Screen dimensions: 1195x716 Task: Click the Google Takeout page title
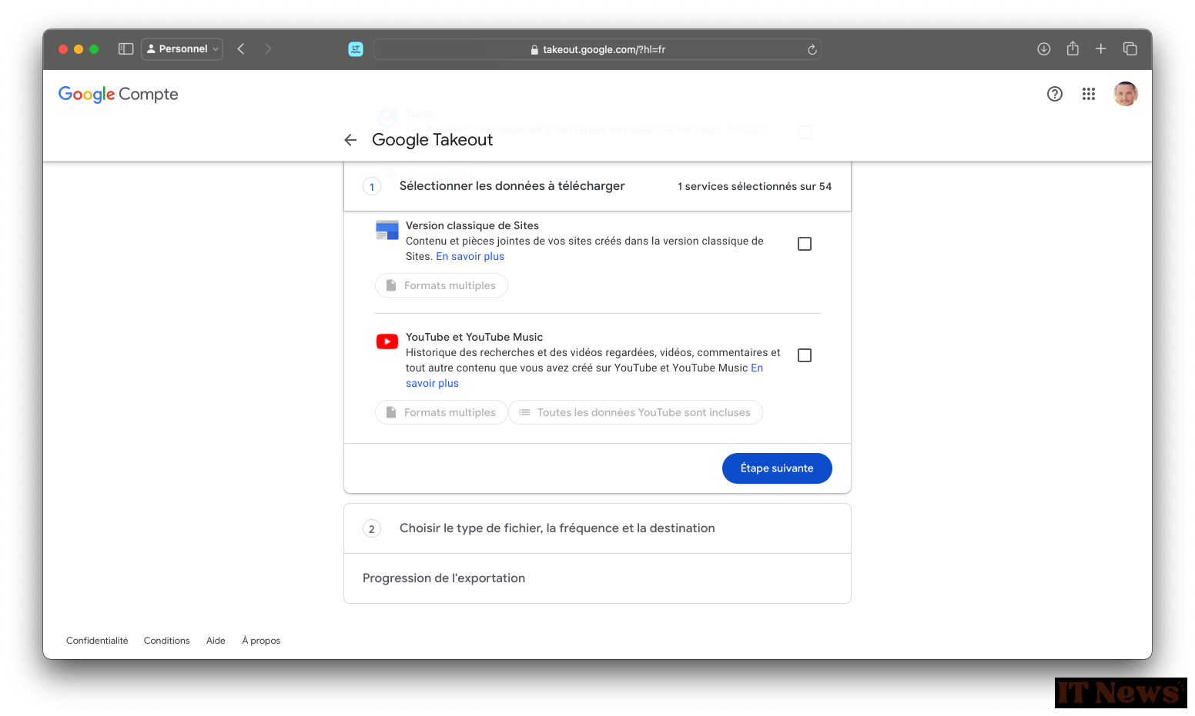432,140
